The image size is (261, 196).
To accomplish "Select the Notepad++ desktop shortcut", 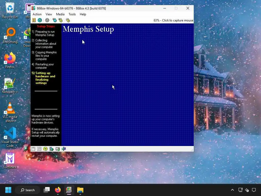I will click(10, 85).
